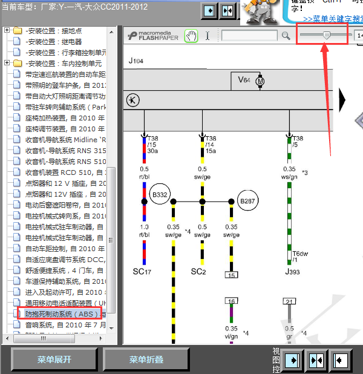This screenshot has width=363, height=374.
Task: Open 带定速巡航装置的自动车距 document
Action: (x=65, y=74)
